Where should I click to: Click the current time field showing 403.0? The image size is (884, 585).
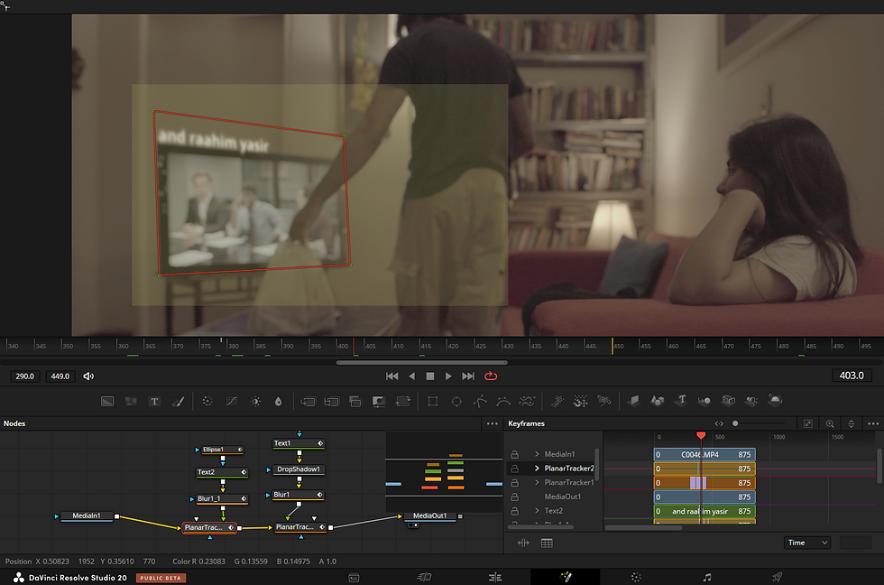coord(852,376)
